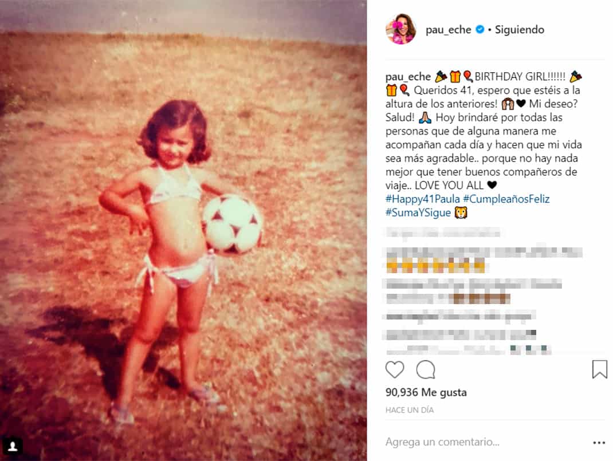Open the #Happy41Paula hashtag
This screenshot has height=461, width=613.
coord(423,199)
